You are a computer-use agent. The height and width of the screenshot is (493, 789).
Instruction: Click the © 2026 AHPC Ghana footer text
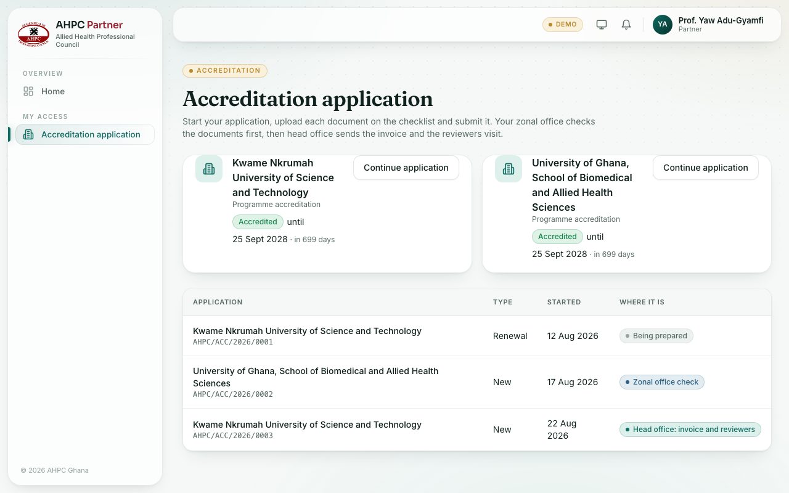pos(55,470)
